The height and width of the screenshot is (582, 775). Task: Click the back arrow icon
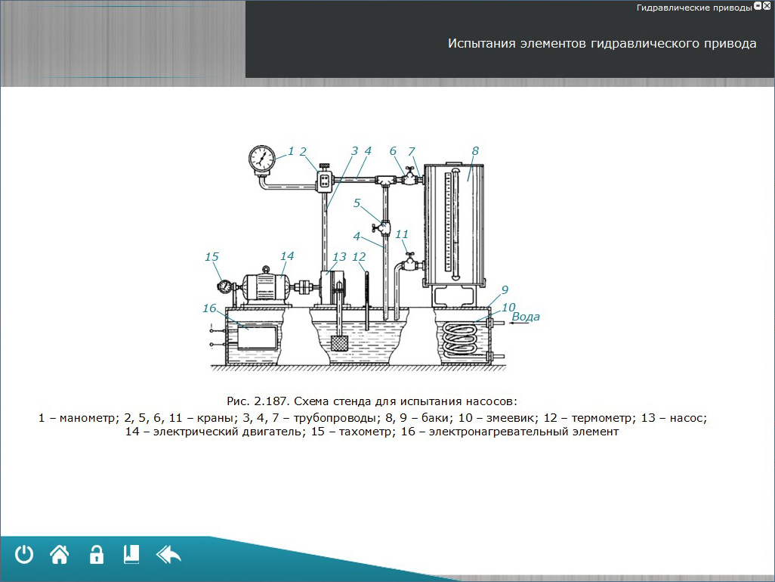(x=169, y=555)
